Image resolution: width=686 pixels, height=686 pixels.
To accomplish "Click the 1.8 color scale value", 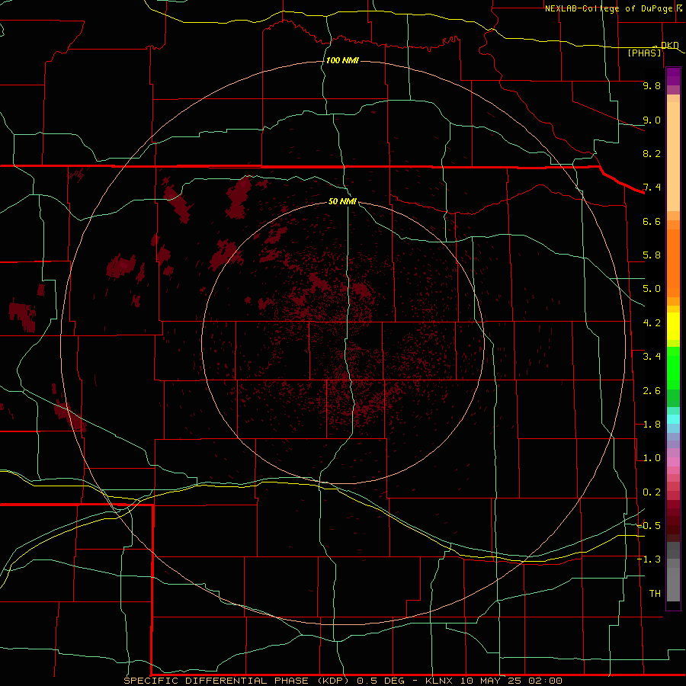I will [x=652, y=425].
